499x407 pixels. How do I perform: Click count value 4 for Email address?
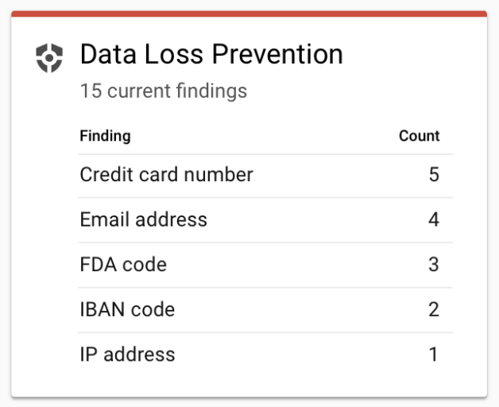[x=434, y=219]
